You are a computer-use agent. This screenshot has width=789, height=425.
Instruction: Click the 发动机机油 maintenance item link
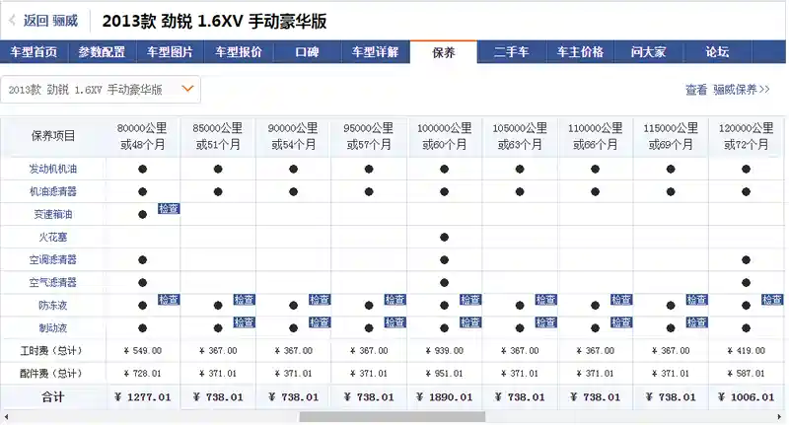53,169
